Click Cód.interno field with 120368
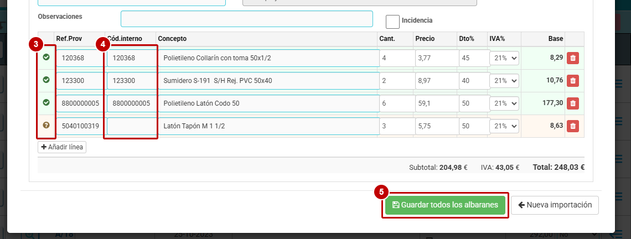 (131, 58)
